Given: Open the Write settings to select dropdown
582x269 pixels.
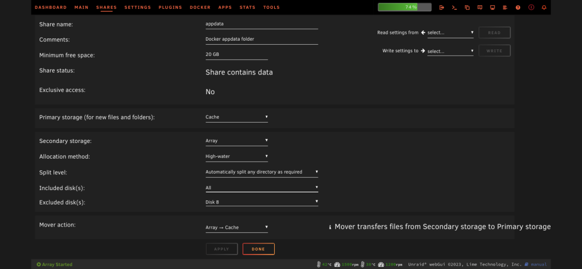Looking at the screenshot, I should [x=450, y=51].
